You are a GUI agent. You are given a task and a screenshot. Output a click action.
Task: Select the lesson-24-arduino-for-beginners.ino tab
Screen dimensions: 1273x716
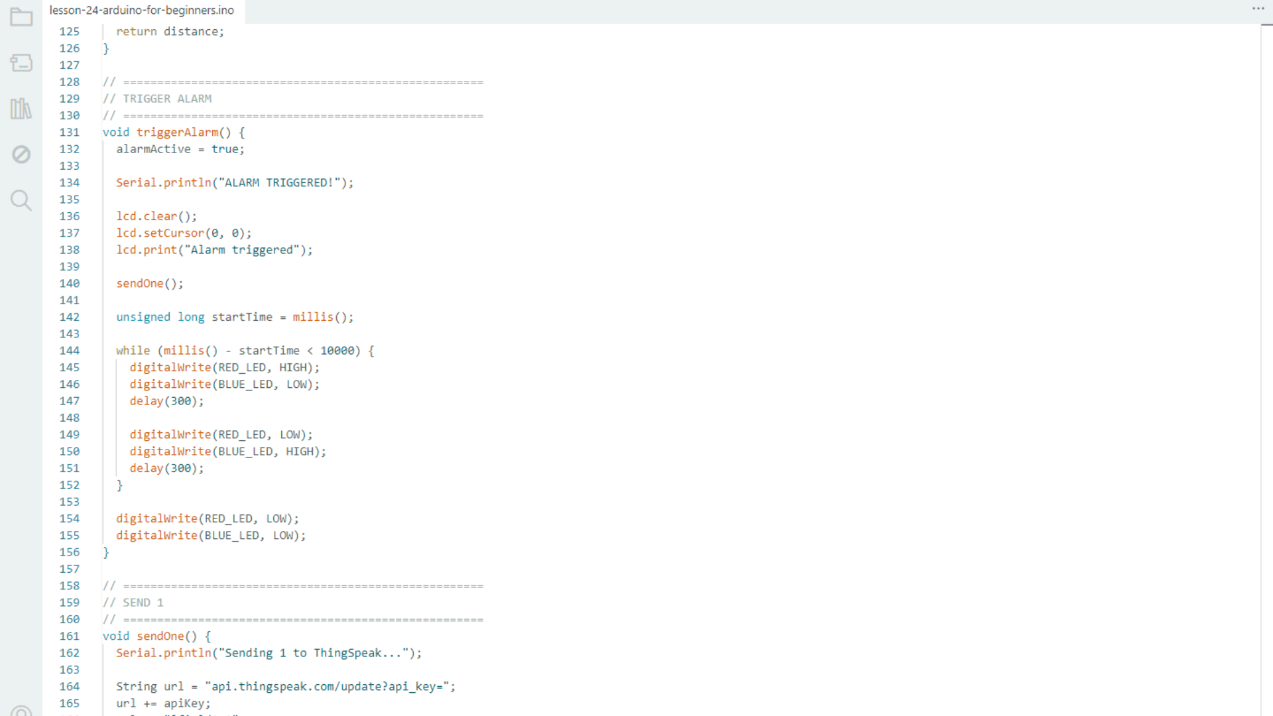(x=142, y=11)
